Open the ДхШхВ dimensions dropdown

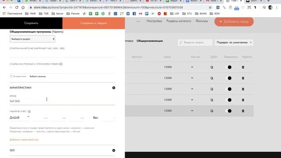coord(19,118)
